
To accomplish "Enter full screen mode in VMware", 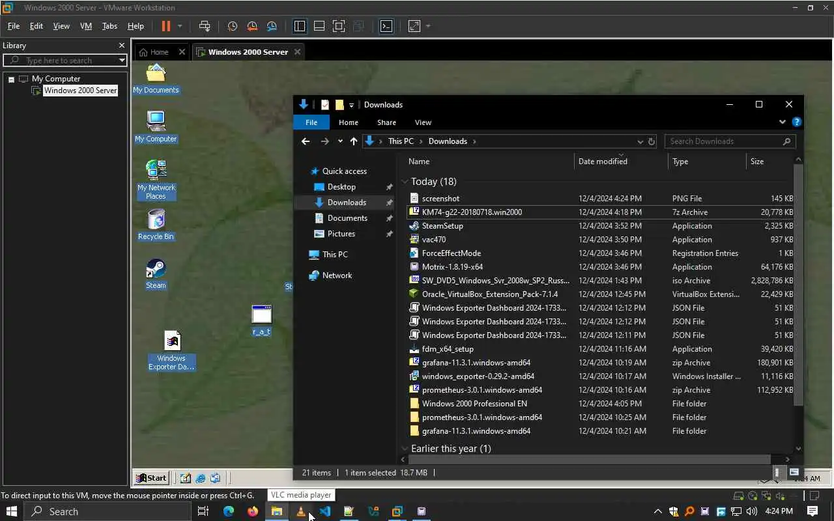I will coord(339,26).
